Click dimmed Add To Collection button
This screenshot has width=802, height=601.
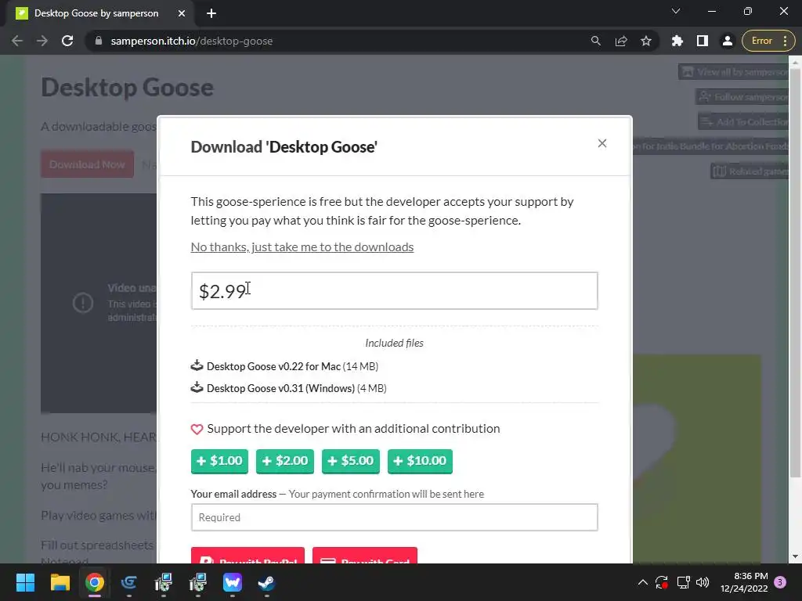(x=744, y=121)
